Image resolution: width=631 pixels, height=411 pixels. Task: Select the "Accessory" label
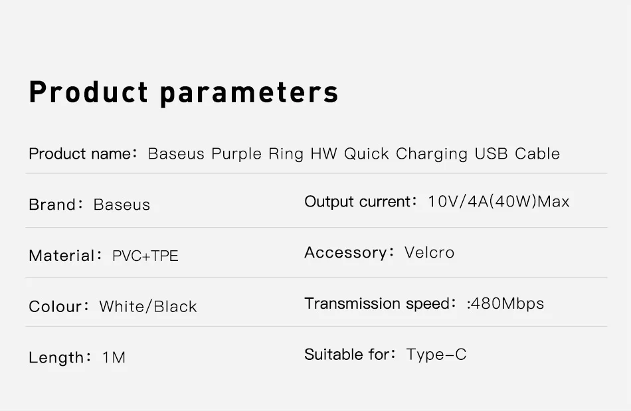coord(345,252)
